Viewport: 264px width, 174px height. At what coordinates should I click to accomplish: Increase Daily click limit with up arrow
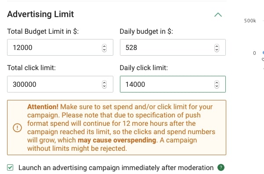tap(217, 82)
